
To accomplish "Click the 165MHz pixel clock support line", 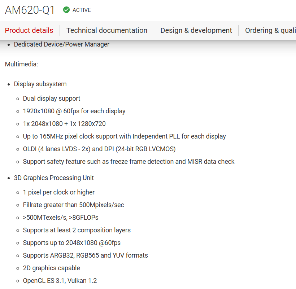I will tap(124, 136).
